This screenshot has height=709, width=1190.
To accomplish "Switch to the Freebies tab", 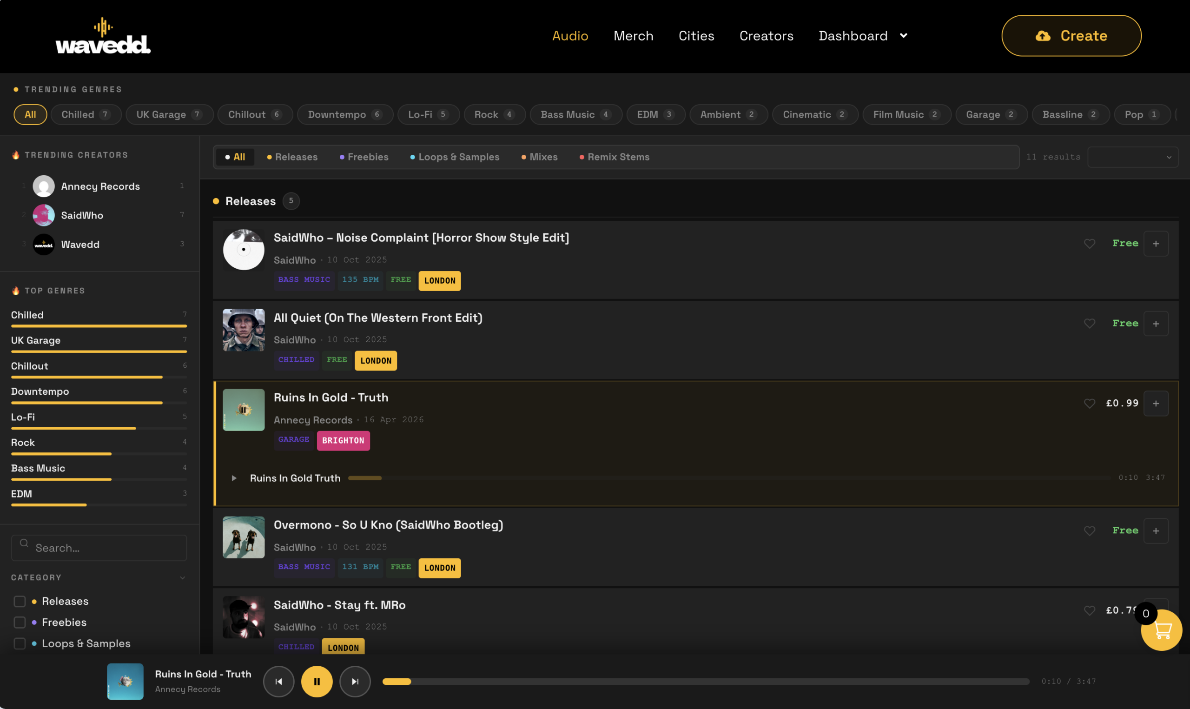I will 364,157.
